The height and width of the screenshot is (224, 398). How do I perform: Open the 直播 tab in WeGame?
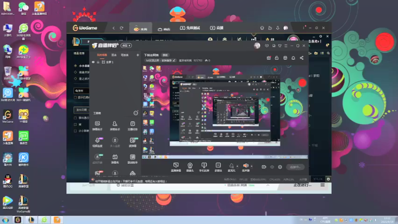click(217, 28)
